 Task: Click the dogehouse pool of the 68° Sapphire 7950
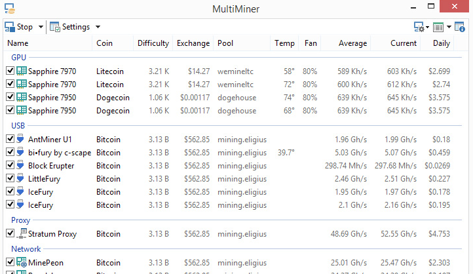[236, 111]
